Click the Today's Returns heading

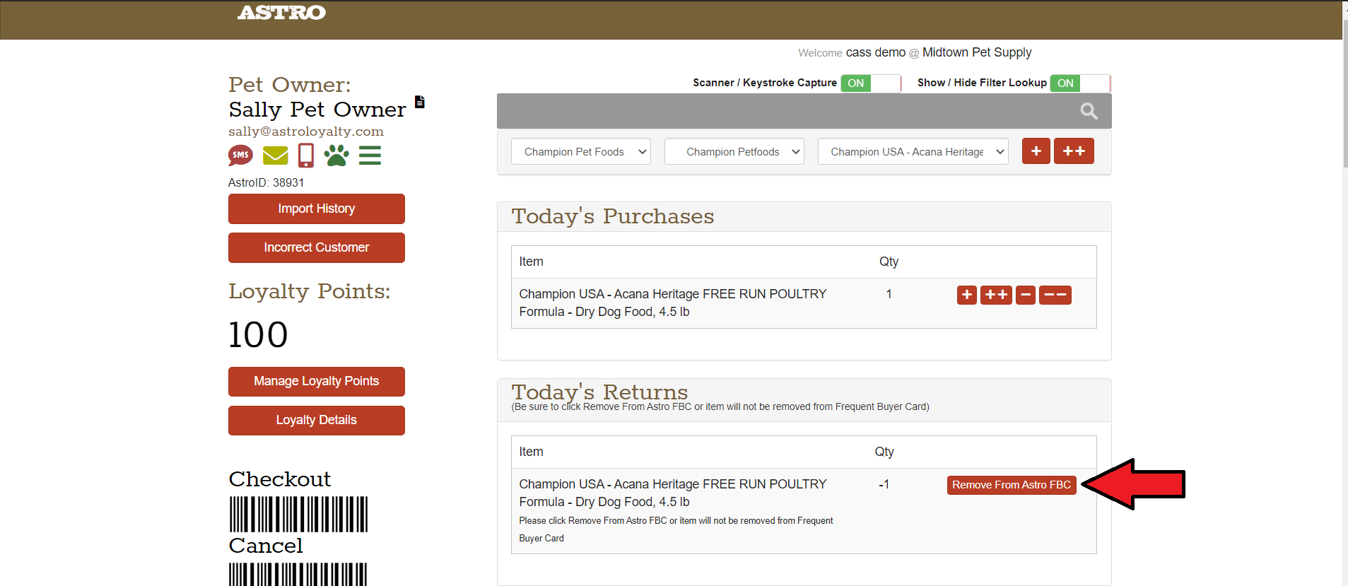point(599,392)
